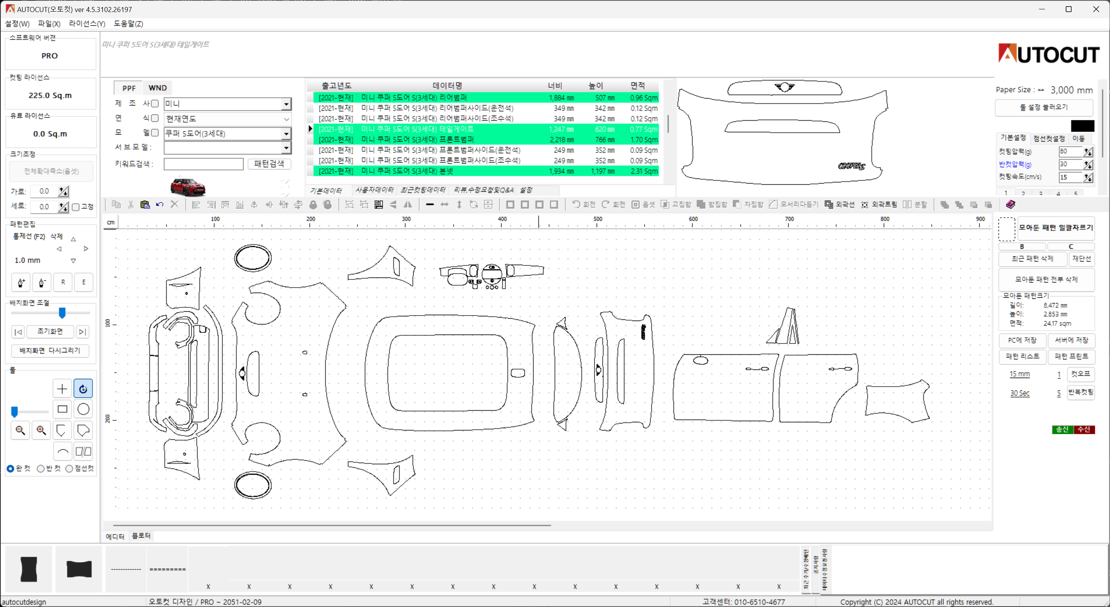This screenshot has height=607, width=1110.
Task: Adjust the 반컷압력 stepper
Action: pyautogui.click(x=1088, y=165)
